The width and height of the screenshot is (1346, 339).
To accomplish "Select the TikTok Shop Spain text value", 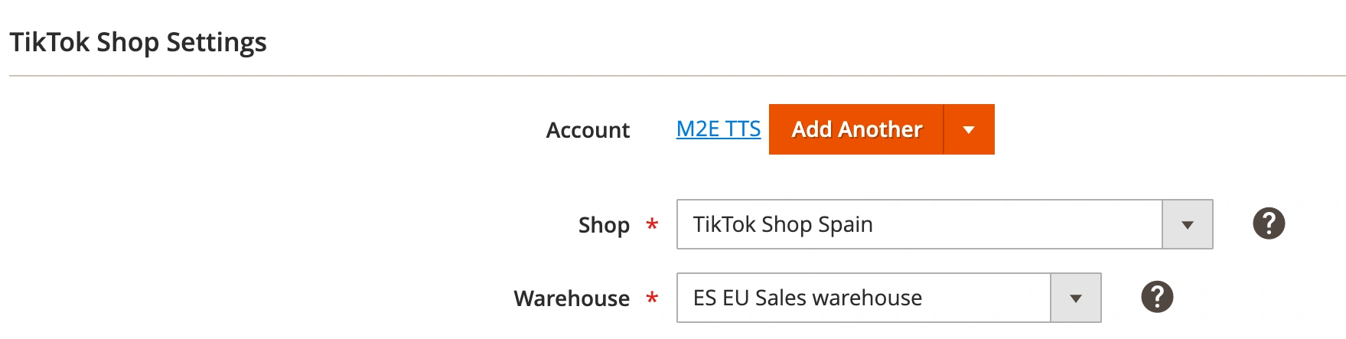I will tap(783, 224).
